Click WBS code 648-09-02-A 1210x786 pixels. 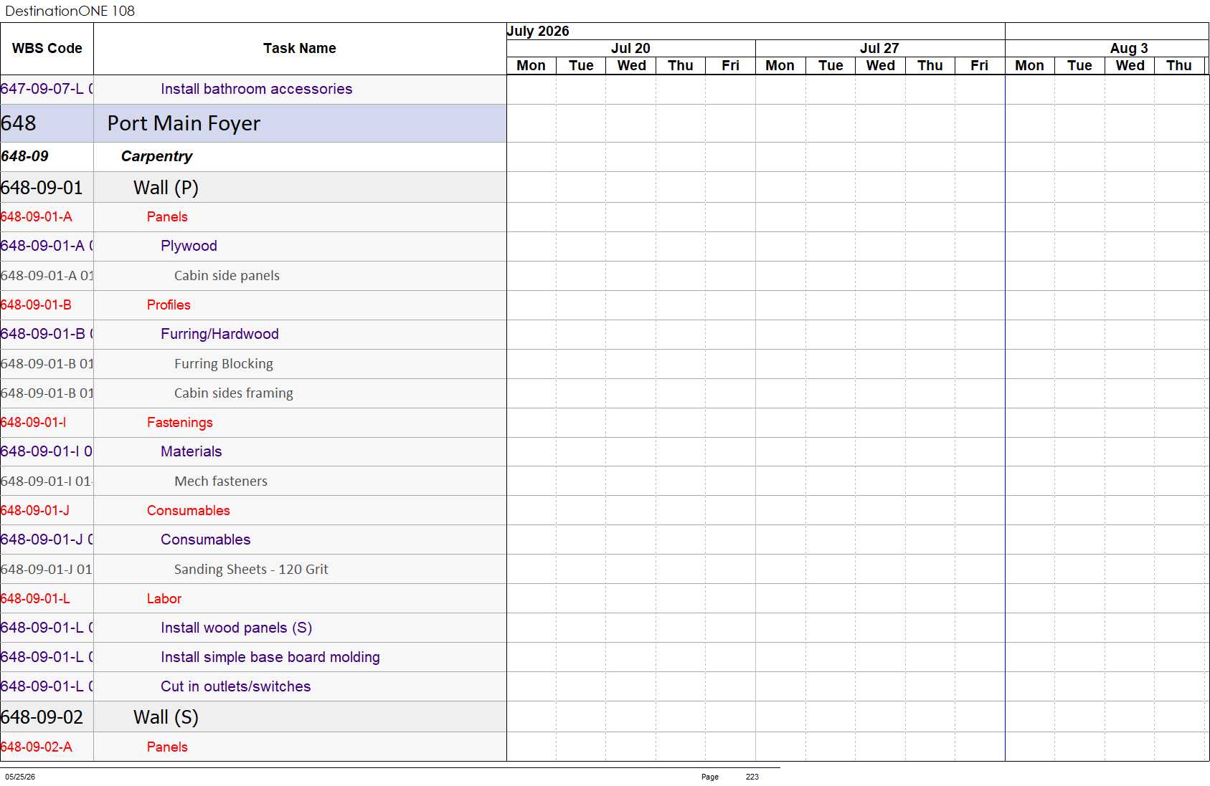tap(37, 747)
